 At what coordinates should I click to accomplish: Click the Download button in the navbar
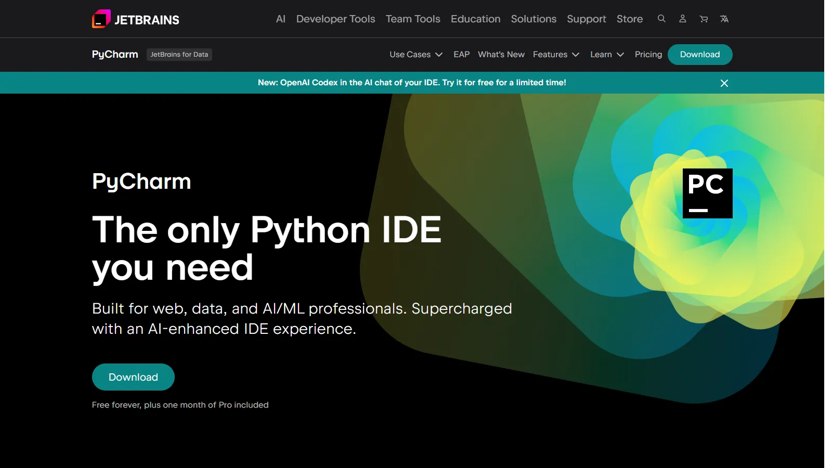tap(700, 54)
